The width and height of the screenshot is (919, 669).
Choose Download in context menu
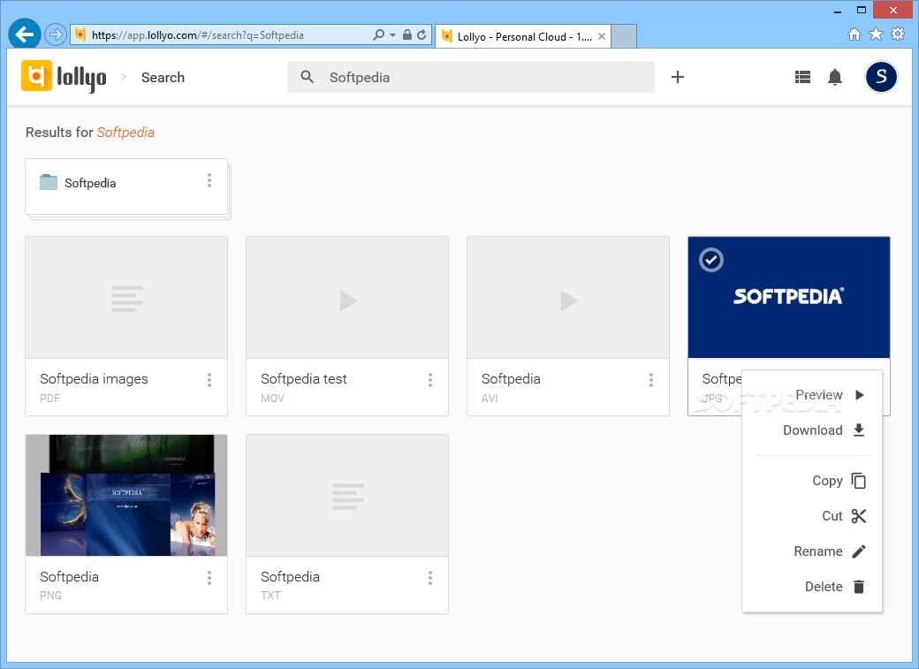[812, 430]
